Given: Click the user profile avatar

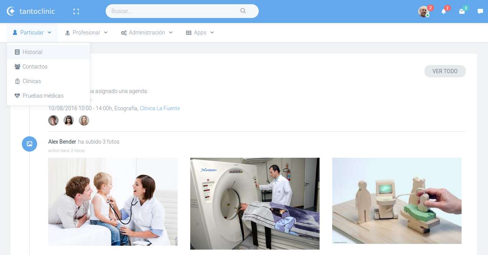Looking at the screenshot, I should (423, 11).
